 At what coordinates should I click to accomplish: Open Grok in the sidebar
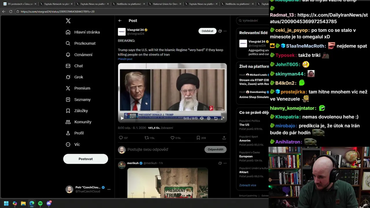[74, 77]
